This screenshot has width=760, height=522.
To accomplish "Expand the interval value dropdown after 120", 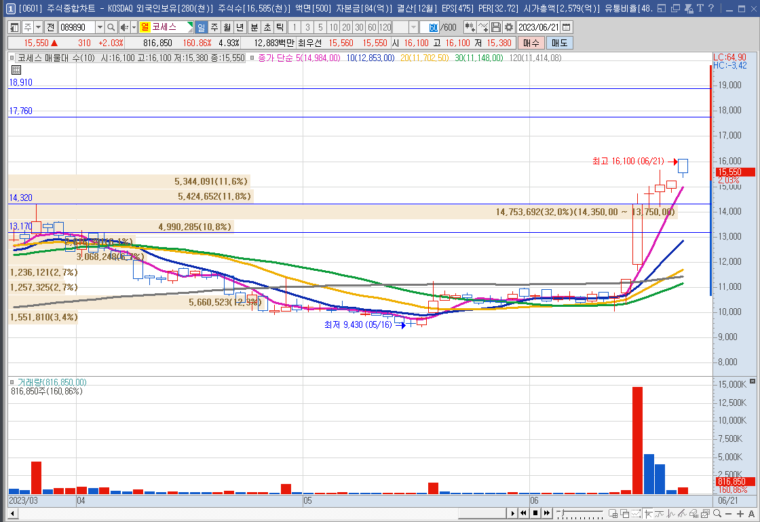I will pos(413,27).
